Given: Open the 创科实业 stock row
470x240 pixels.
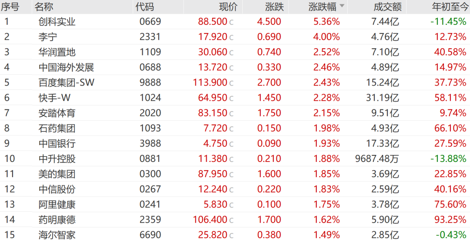Looking at the screenshot, I should click(57, 22).
